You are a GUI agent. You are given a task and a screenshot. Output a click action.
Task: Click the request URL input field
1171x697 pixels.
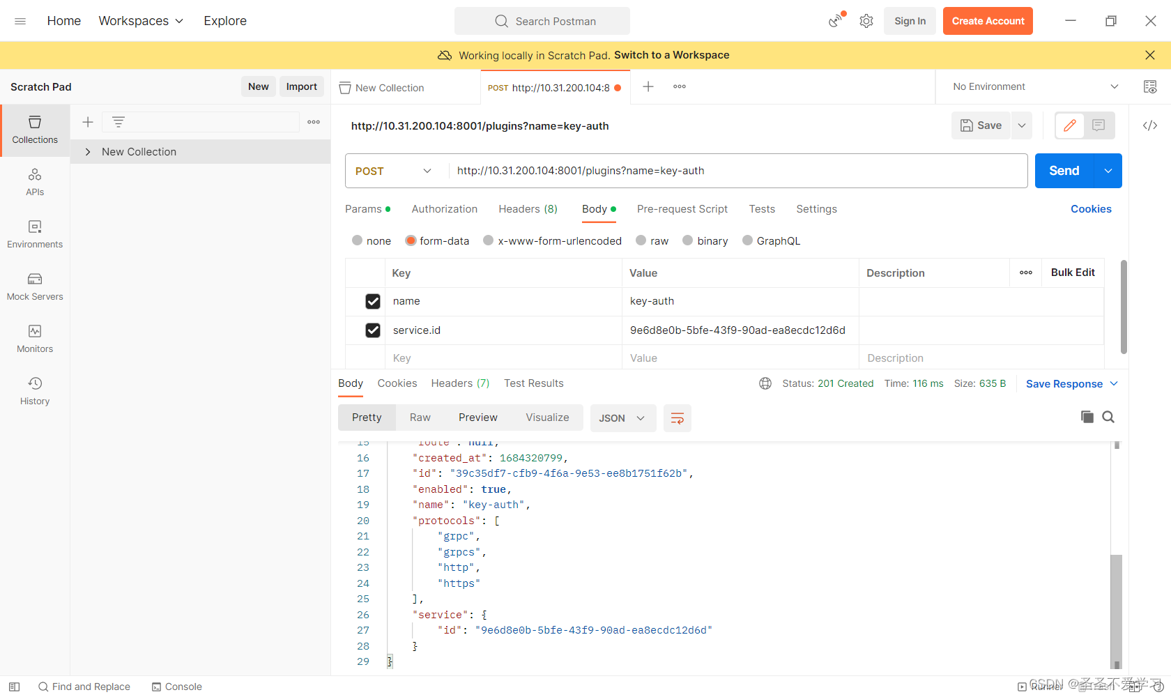pos(737,171)
